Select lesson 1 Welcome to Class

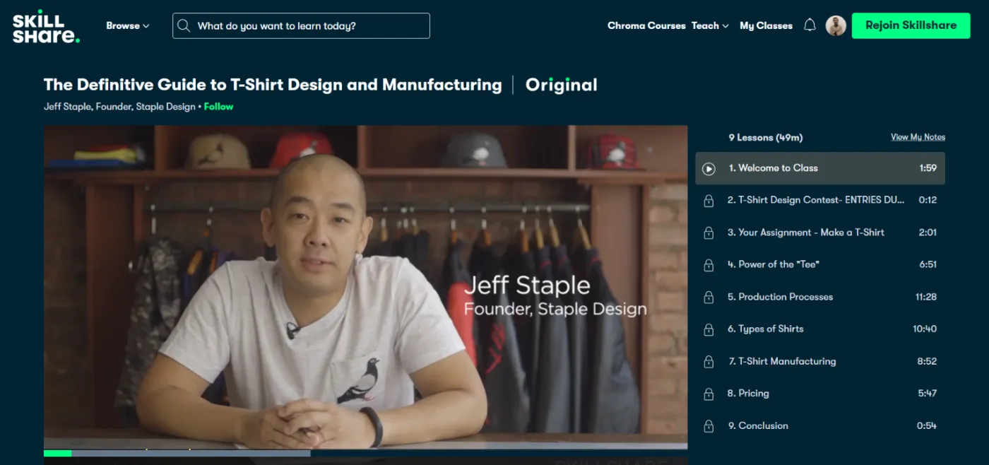[820, 168]
